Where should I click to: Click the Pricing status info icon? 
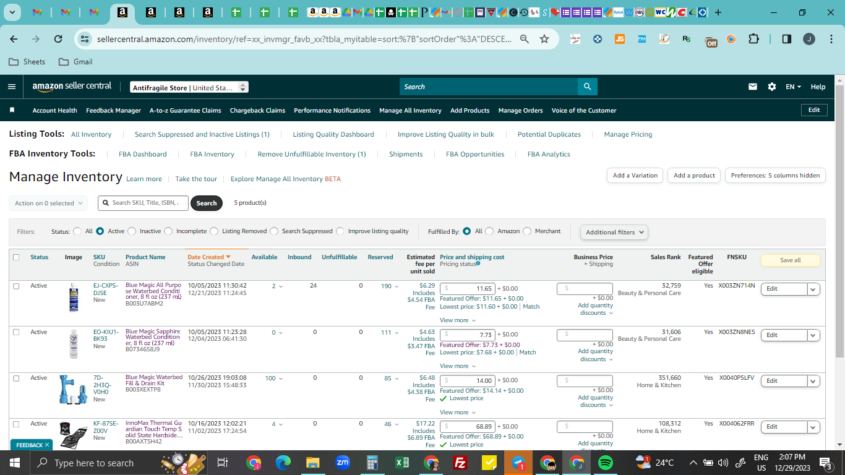[478, 263]
